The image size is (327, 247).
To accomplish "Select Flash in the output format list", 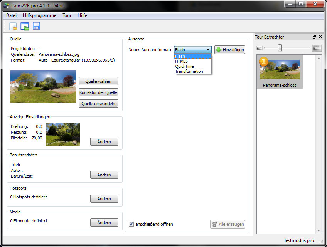I will [x=192, y=56].
